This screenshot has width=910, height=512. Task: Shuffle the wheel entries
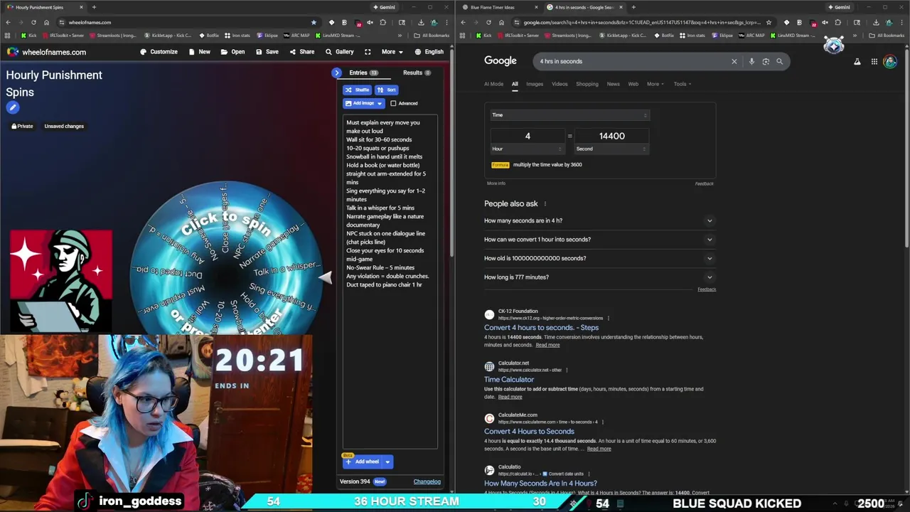(x=357, y=90)
